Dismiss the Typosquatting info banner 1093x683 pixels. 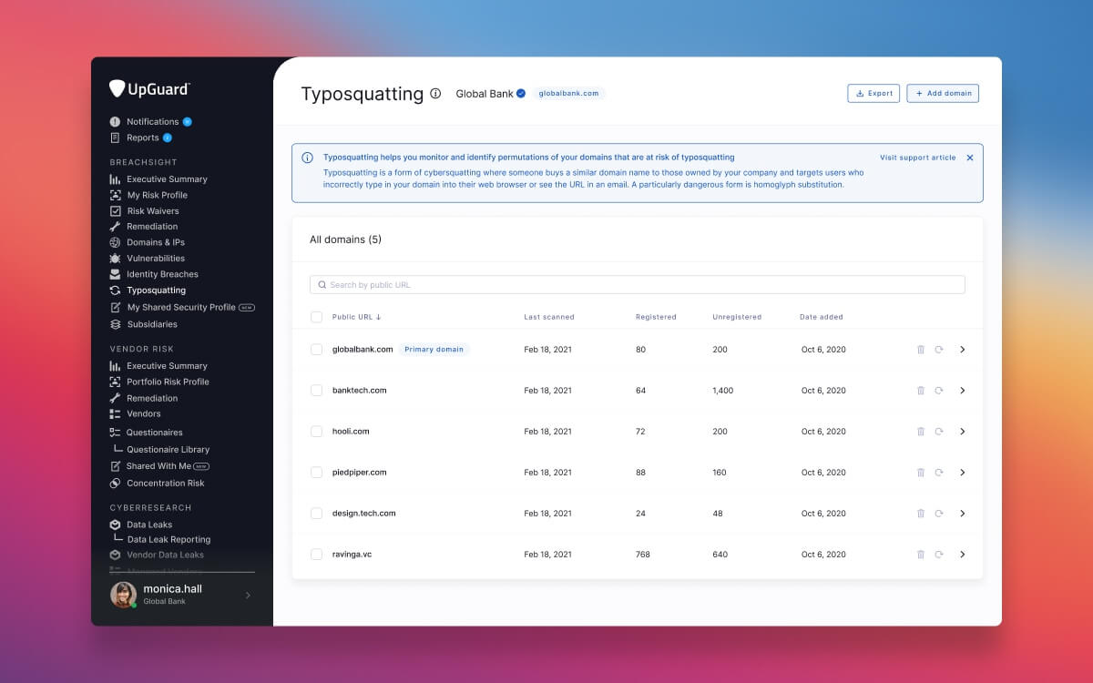(970, 158)
